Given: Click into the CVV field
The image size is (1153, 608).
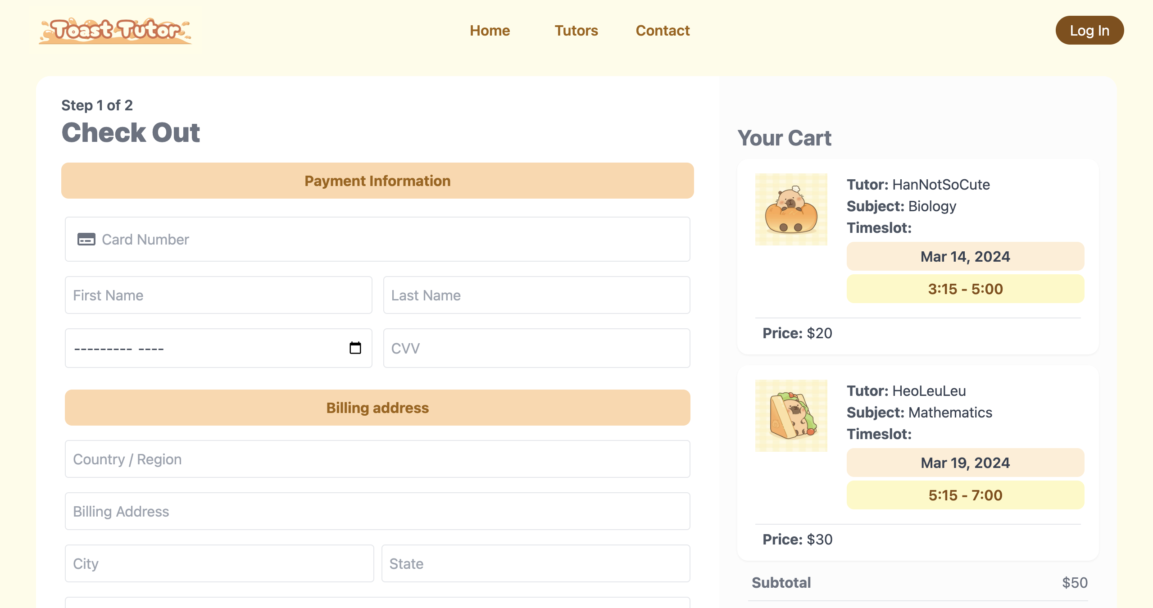Looking at the screenshot, I should tap(536, 348).
